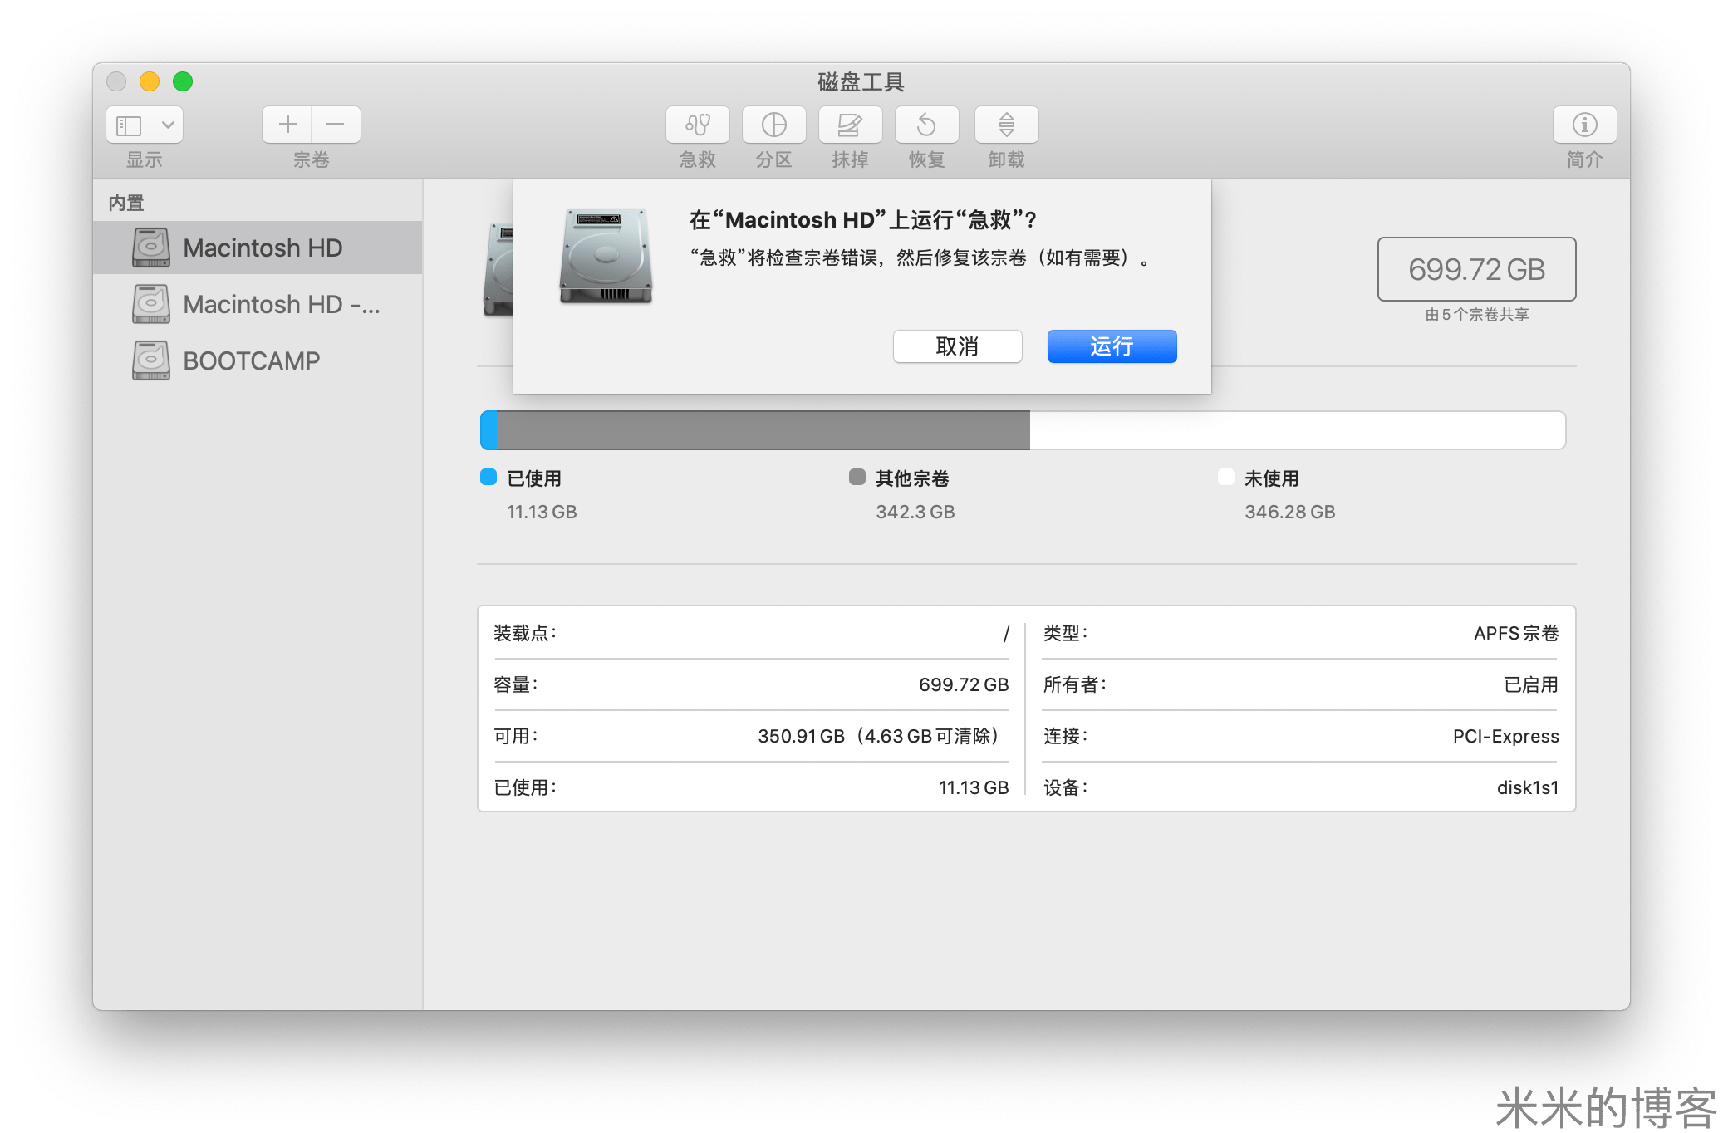Click the Erase (抹掉) toolbar icon

click(850, 125)
